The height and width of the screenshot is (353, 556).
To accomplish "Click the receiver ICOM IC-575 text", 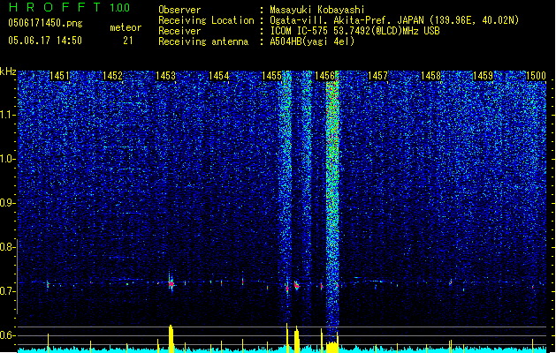I will (x=354, y=31).
